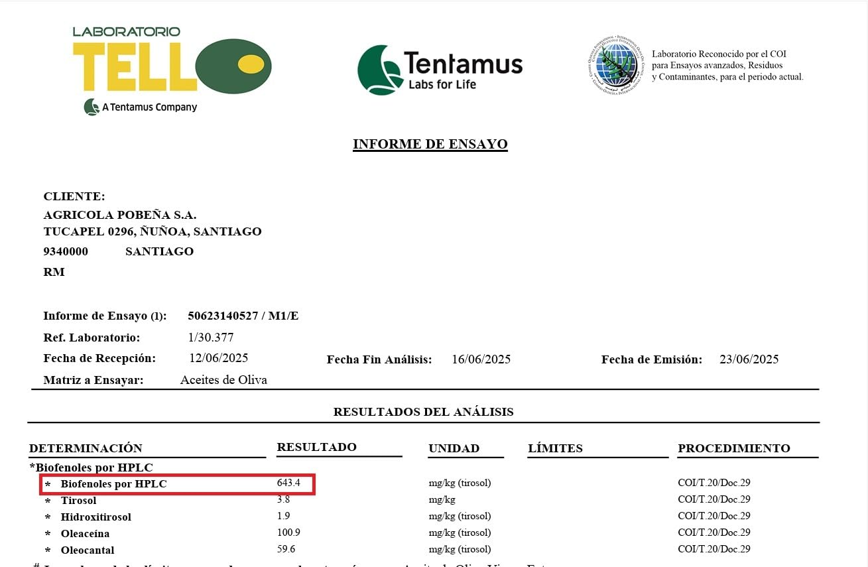This screenshot has width=868, height=567.
Task: Select the 'Laboratorio Reconocido por el COI' line
Action: pyautogui.click(x=719, y=54)
